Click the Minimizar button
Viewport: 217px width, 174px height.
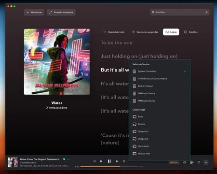pyautogui.click(x=34, y=12)
